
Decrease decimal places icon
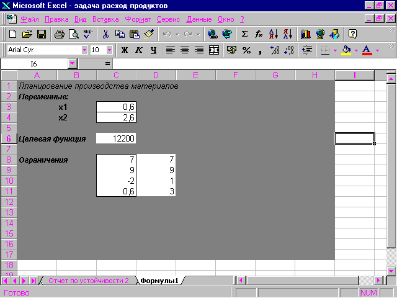click(x=289, y=50)
